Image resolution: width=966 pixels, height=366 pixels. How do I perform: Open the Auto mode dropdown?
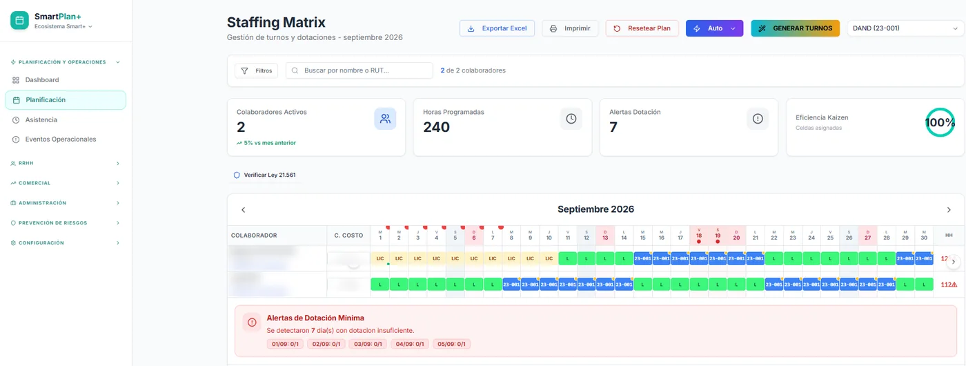(x=714, y=28)
